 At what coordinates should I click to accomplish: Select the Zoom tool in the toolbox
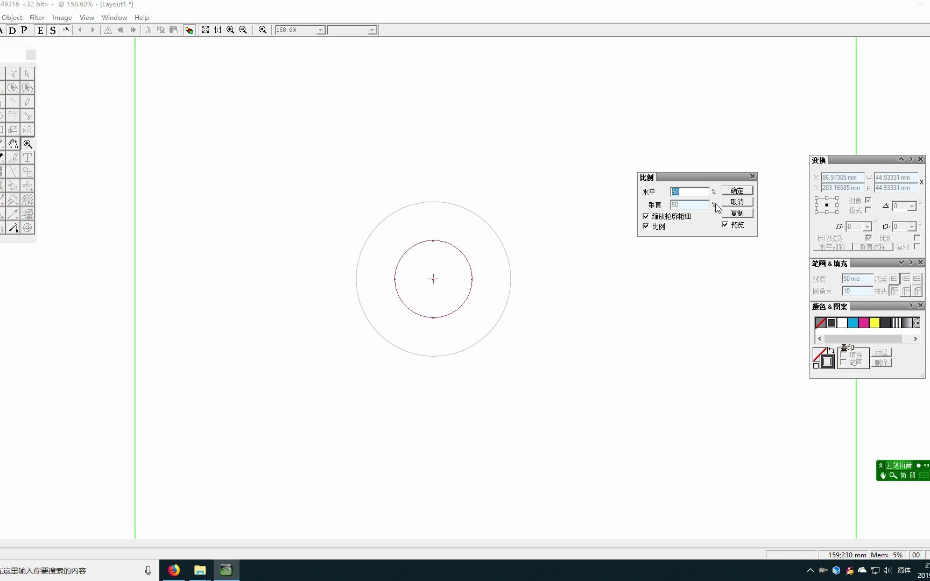(x=27, y=144)
